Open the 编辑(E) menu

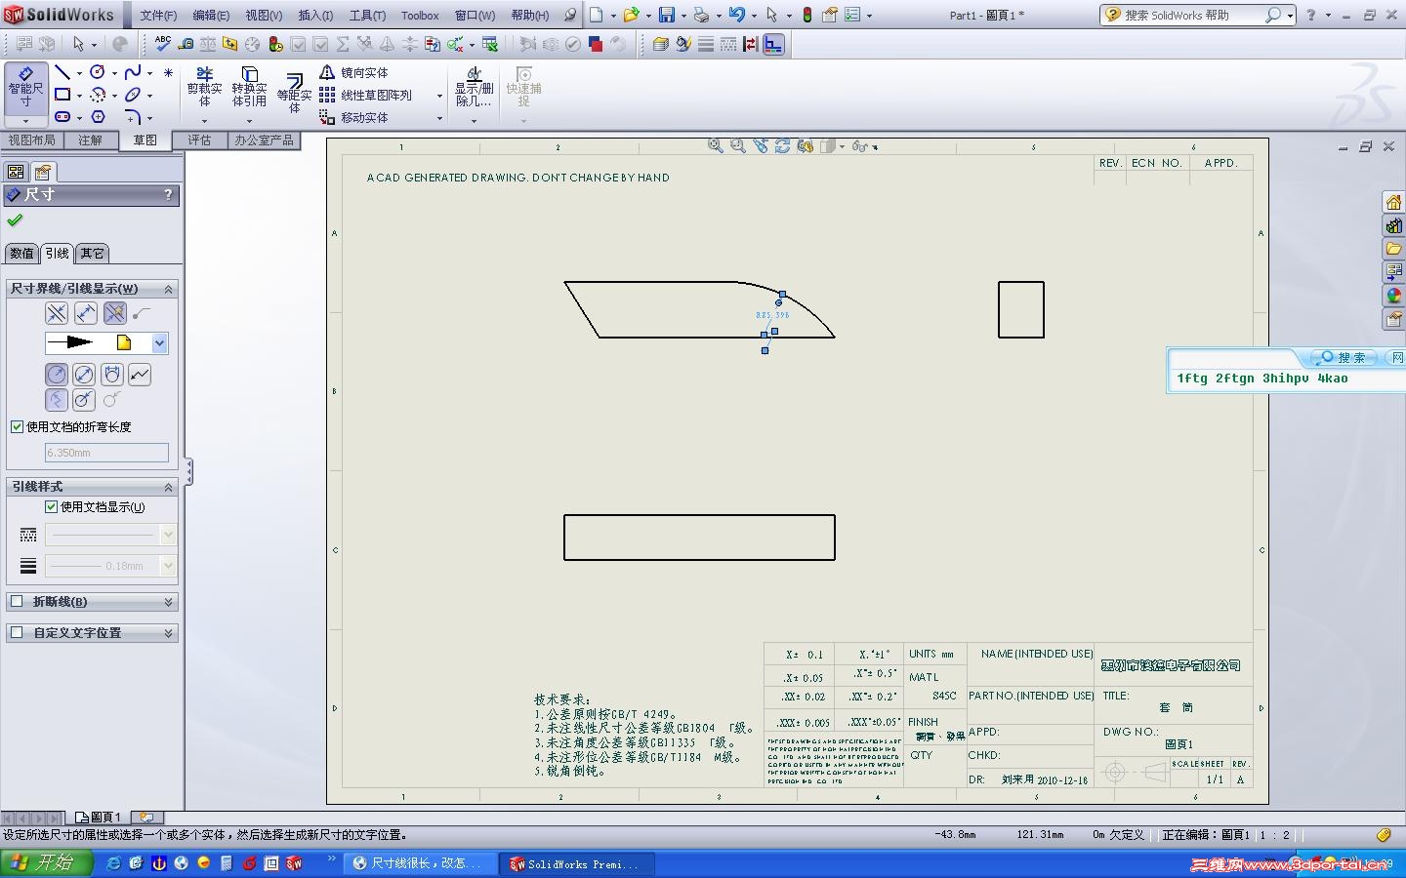click(x=211, y=16)
